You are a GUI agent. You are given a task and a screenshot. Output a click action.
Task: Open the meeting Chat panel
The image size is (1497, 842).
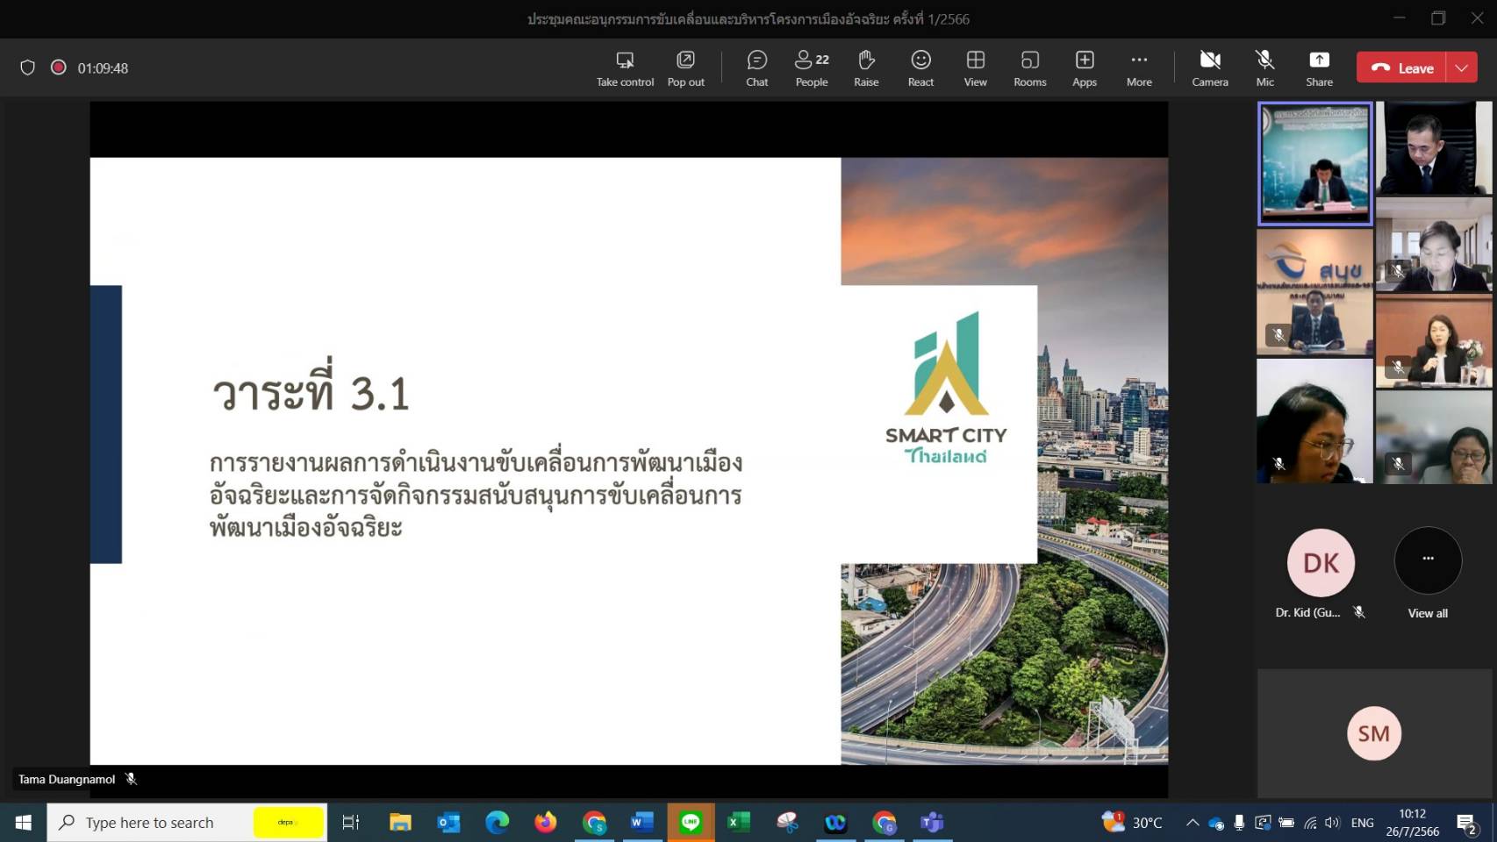point(756,68)
